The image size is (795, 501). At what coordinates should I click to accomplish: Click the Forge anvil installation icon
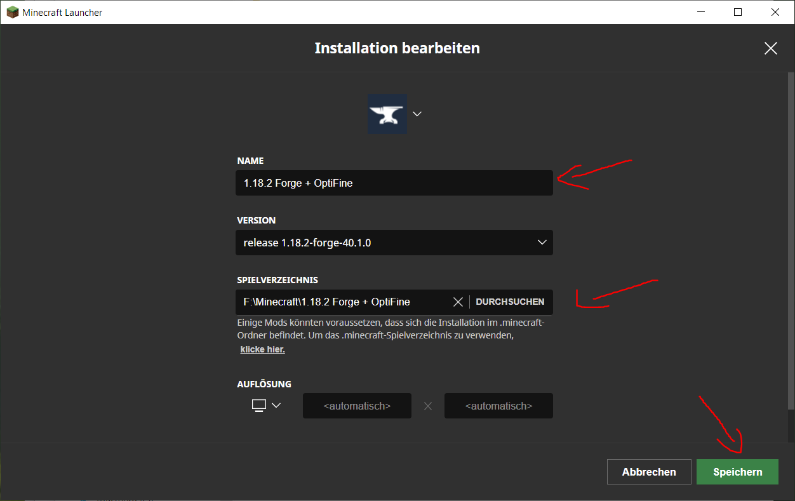coord(387,114)
